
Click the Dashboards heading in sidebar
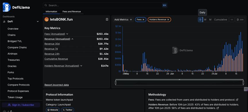pos(9,17)
